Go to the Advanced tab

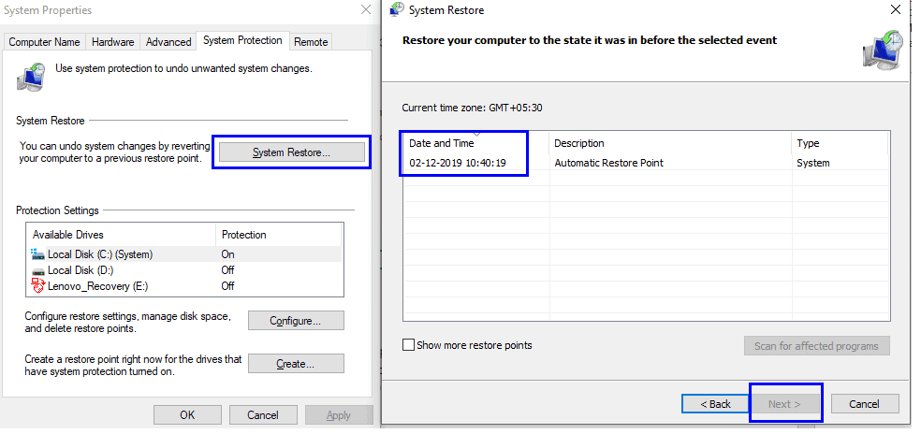pyautogui.click(x=168, y=42)
